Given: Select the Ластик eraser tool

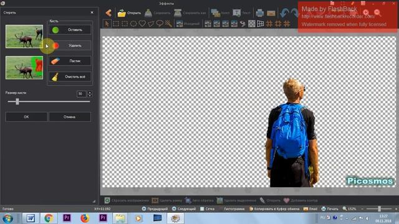Looking at the screenshot, I should 70,61.
